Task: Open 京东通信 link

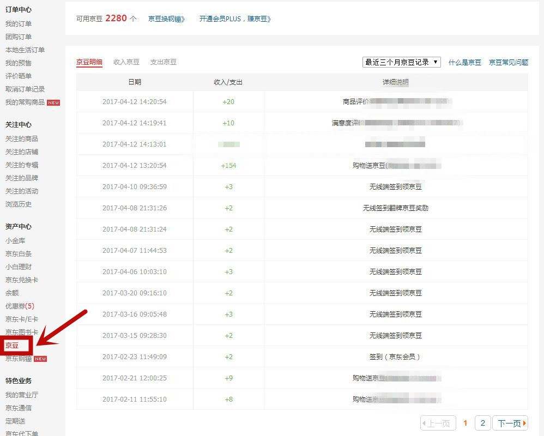Action: pyautogui.click(x=19, y=408)
